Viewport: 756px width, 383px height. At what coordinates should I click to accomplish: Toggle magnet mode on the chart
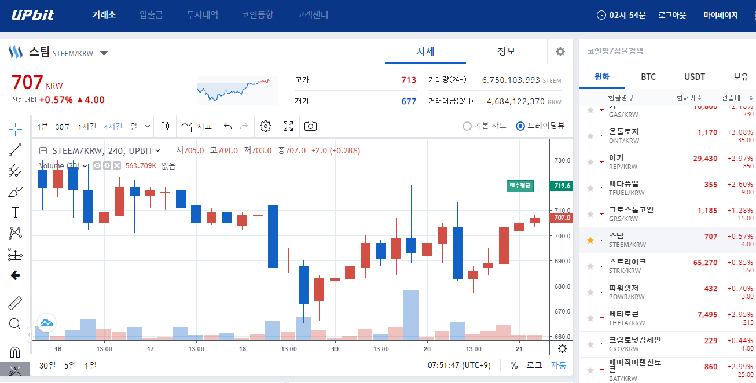coord(15,351)
